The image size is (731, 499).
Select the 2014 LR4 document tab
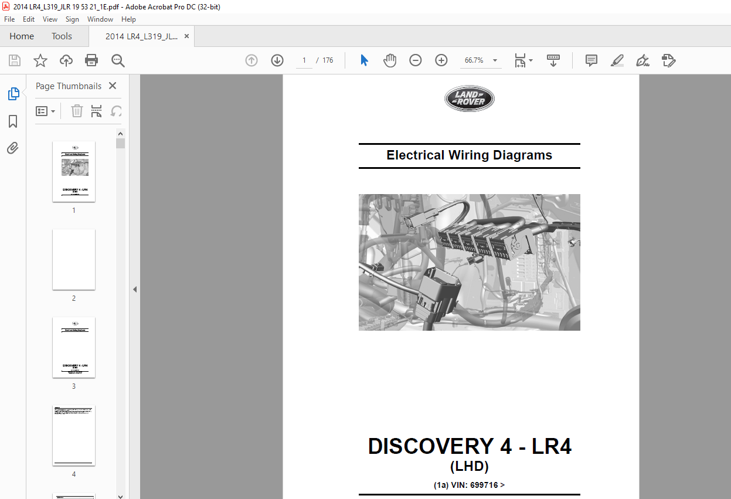(141, 36)
